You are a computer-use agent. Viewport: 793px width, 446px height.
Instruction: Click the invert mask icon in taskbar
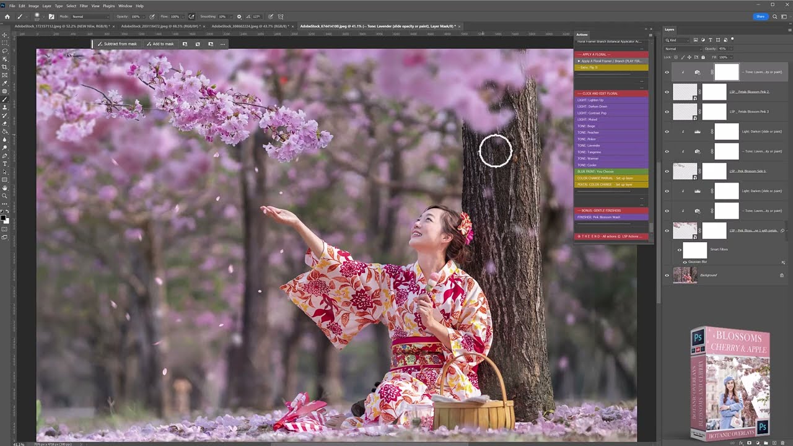click(x=198, y=44)
